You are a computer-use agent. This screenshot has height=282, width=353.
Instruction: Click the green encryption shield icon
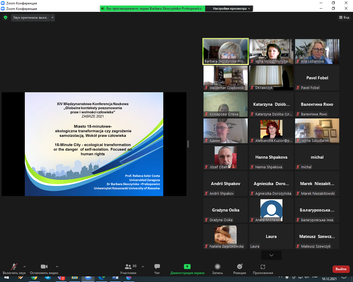click(x=6, y=18)
